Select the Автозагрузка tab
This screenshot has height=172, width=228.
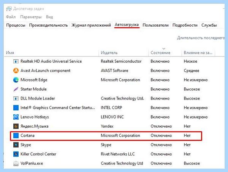coord(127,25)
